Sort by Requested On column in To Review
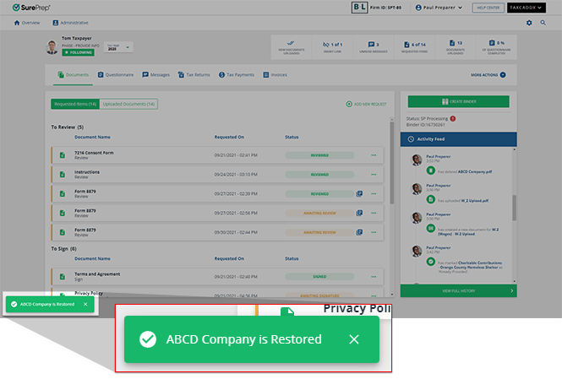 click(x=229, y=137)
